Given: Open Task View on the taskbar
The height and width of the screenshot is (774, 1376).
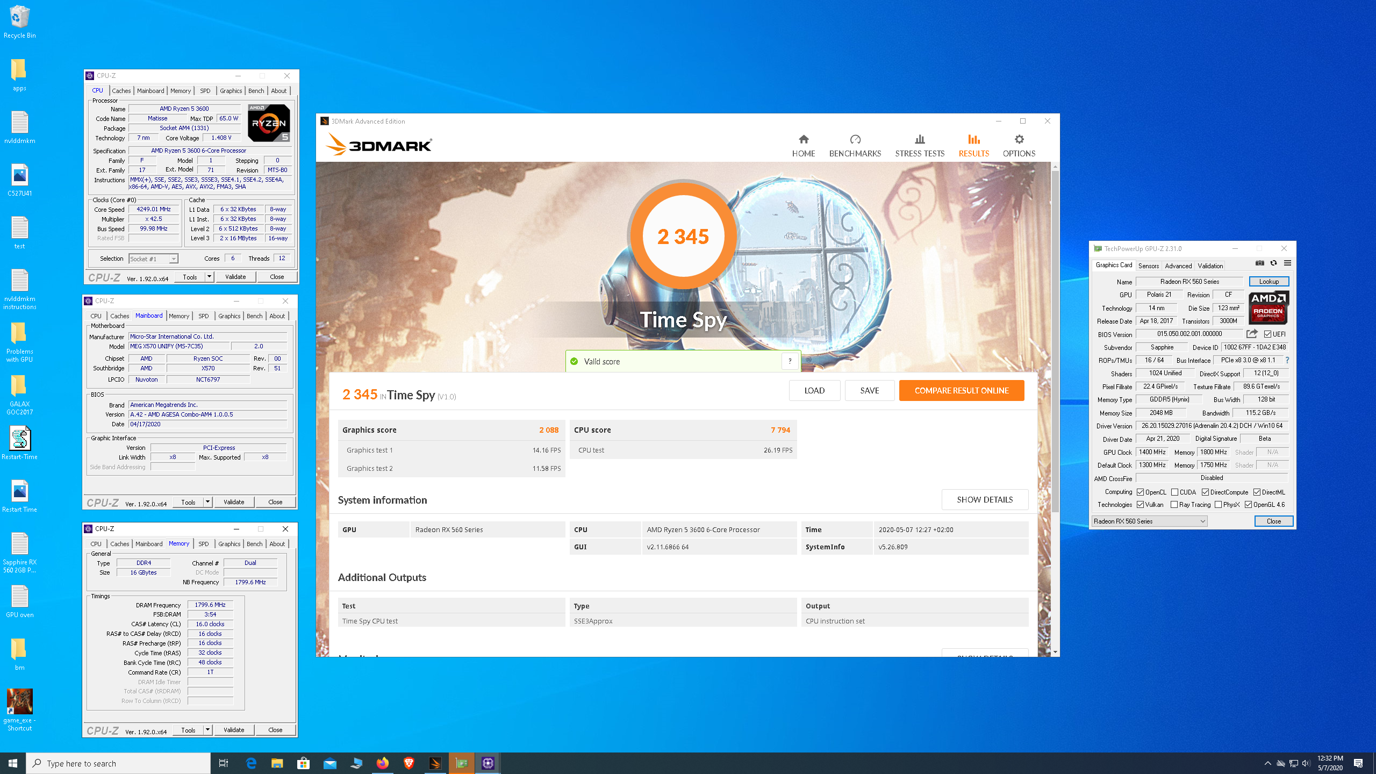Looking at the screenshot, I should coord(224,763).
